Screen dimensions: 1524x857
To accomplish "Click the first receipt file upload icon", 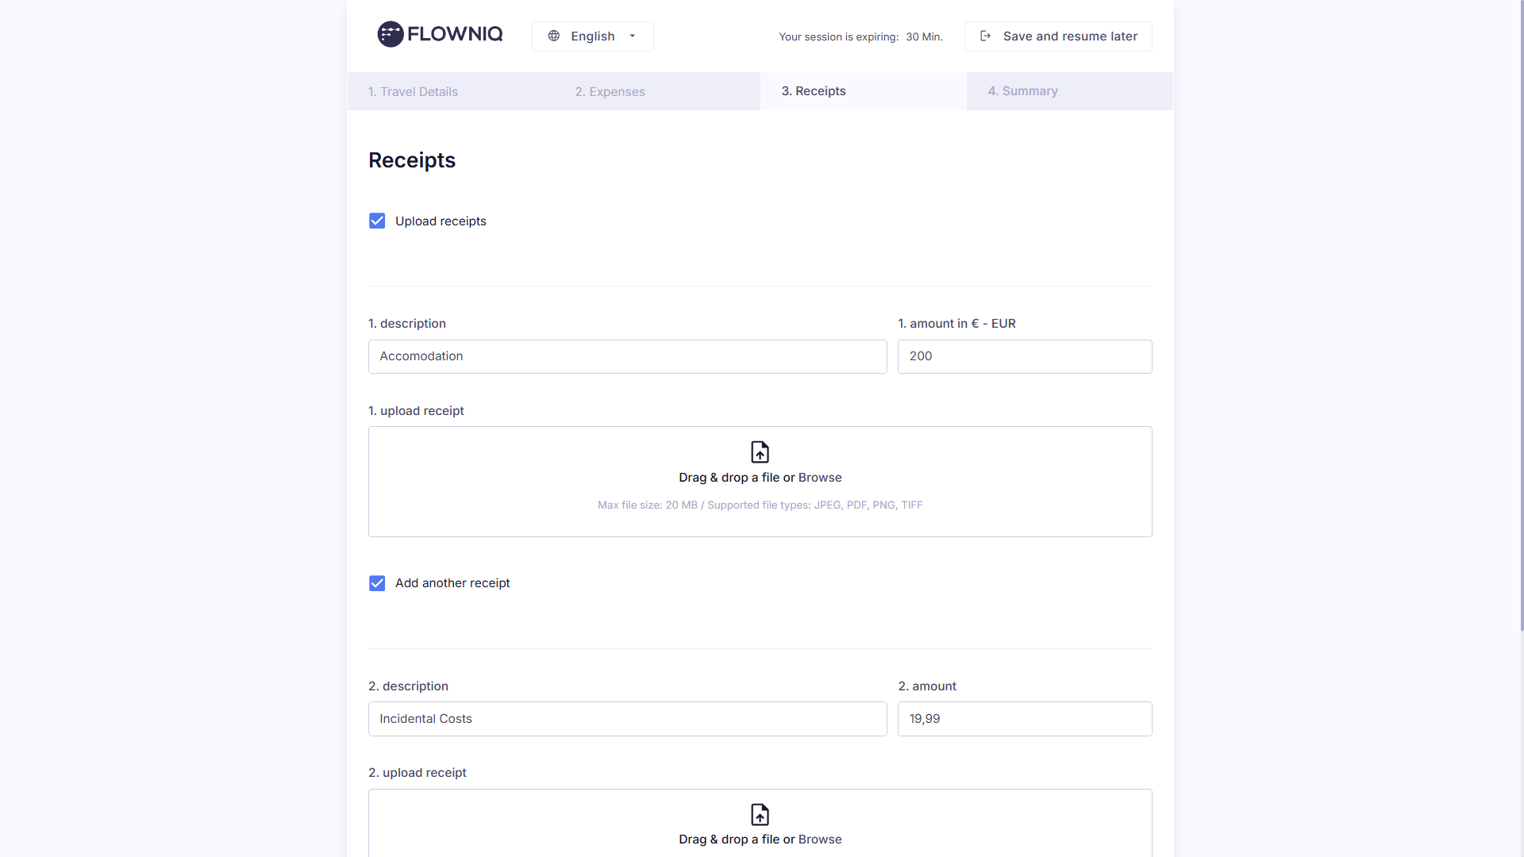I will [x=760, y=452].
